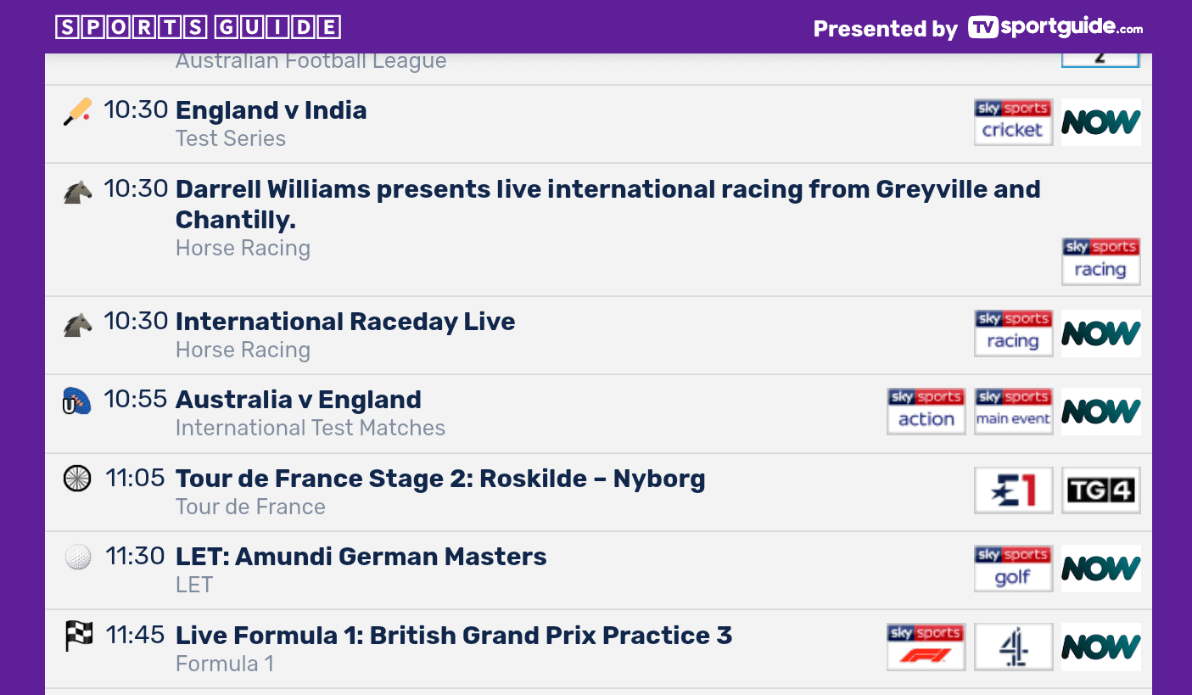The image size is (1192, 695).
Task: Click the Sky Sports Main Event logo
Action: point(1013,412)
